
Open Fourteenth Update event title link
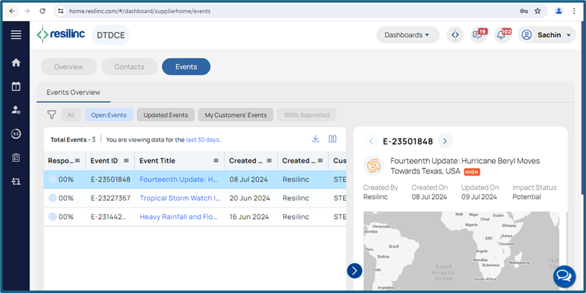(x=179, y=179)
